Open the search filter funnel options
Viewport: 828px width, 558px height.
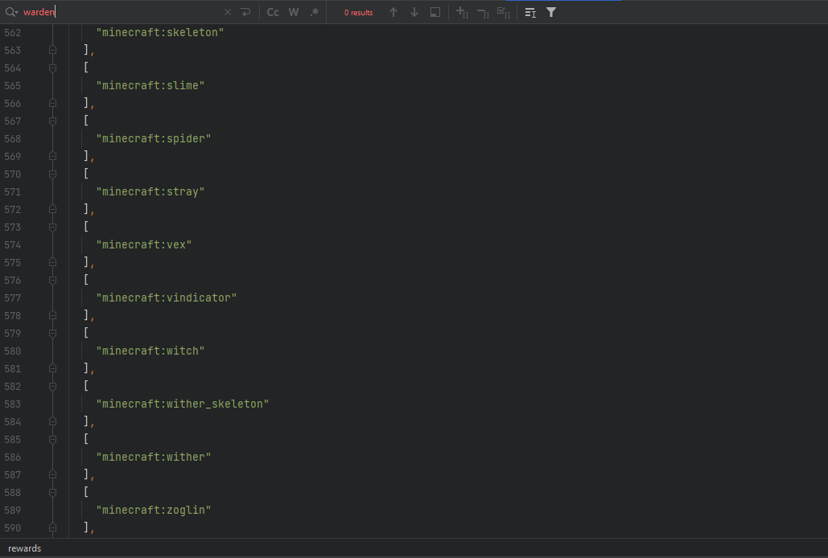551,12
